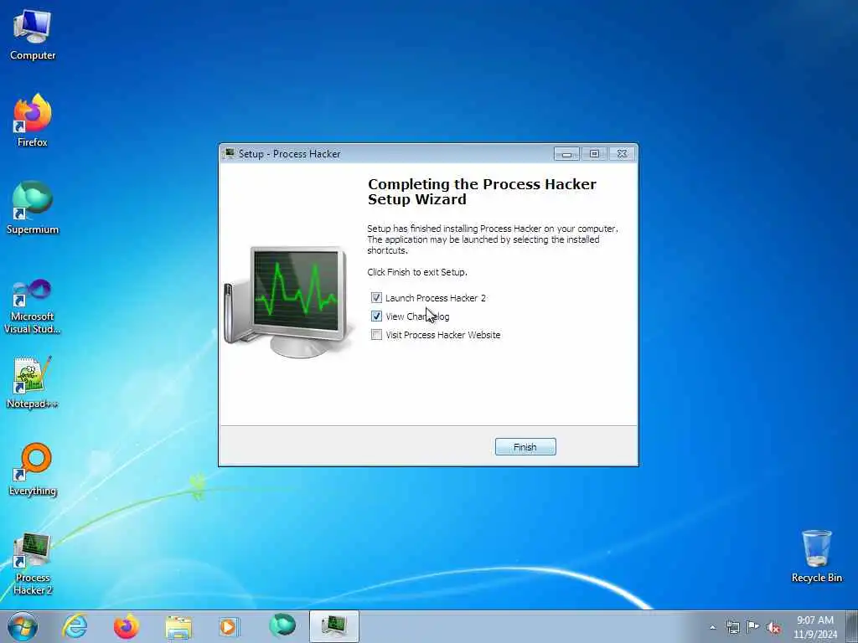Viewport: 858px width, 643px height.
Task: Select the Everything desktop shortcut
Action: (x=33, y=470)
